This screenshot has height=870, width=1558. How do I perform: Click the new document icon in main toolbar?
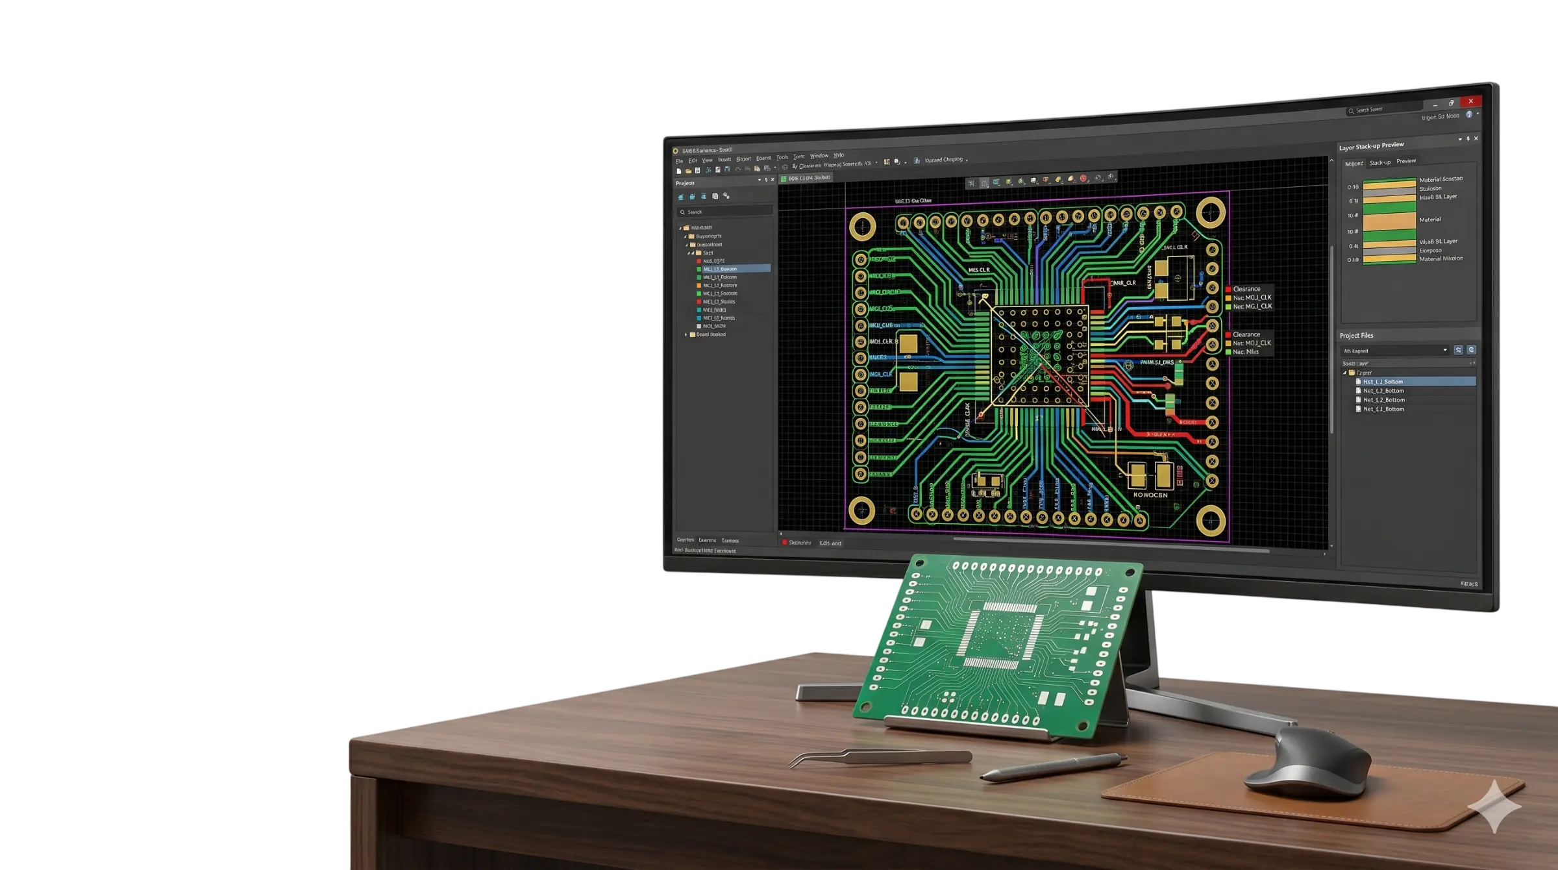tap(679, 171)
